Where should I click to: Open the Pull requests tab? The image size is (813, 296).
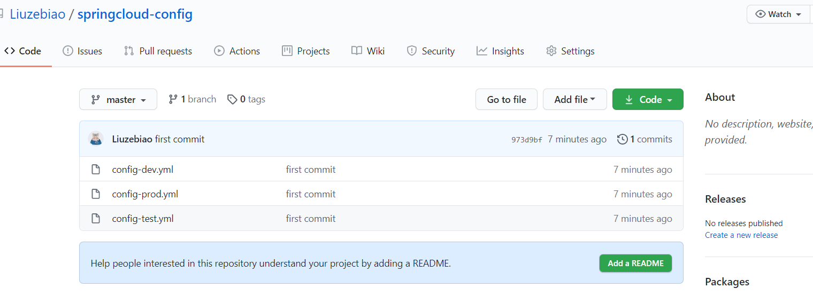158,51
